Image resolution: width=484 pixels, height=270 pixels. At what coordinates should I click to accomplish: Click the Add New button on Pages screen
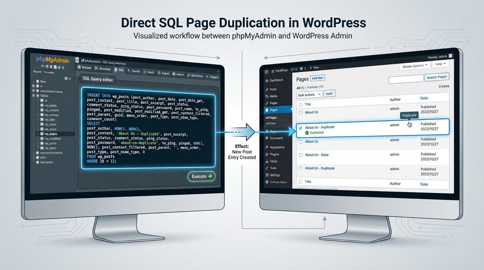tap(317, 78)
